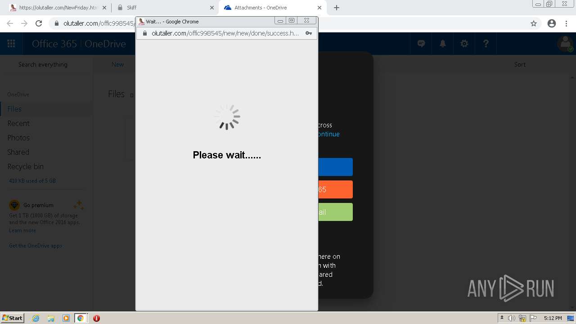Open the user account avatar in OneDrive
Screen dimensions: 576x324
565,44
